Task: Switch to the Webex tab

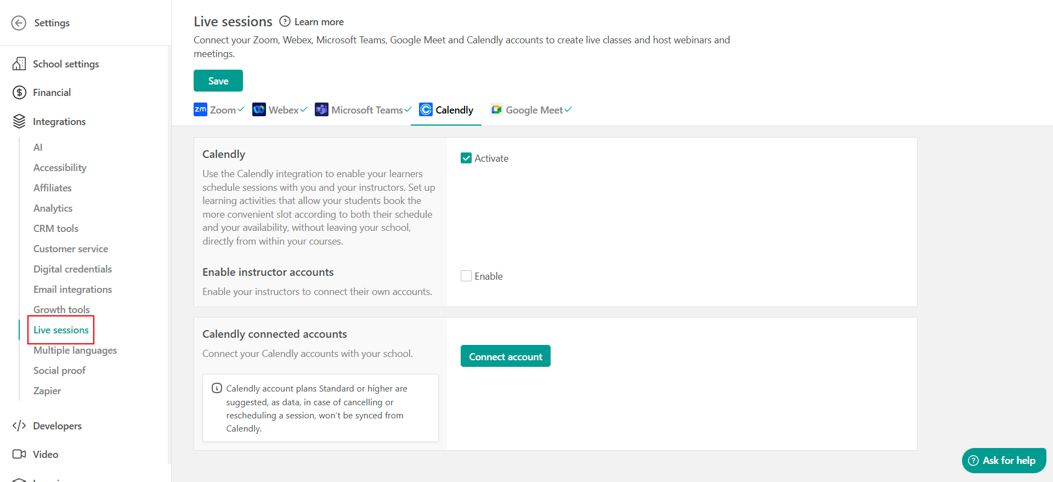Action: point(280,110)
